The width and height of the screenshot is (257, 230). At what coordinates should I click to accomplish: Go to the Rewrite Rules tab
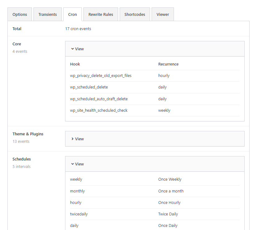click(101, 14)
